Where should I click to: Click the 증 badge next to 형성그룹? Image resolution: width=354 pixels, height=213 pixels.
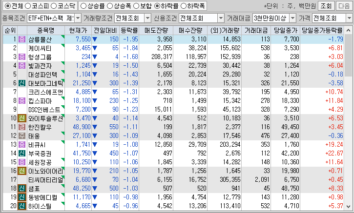[22, 57]
